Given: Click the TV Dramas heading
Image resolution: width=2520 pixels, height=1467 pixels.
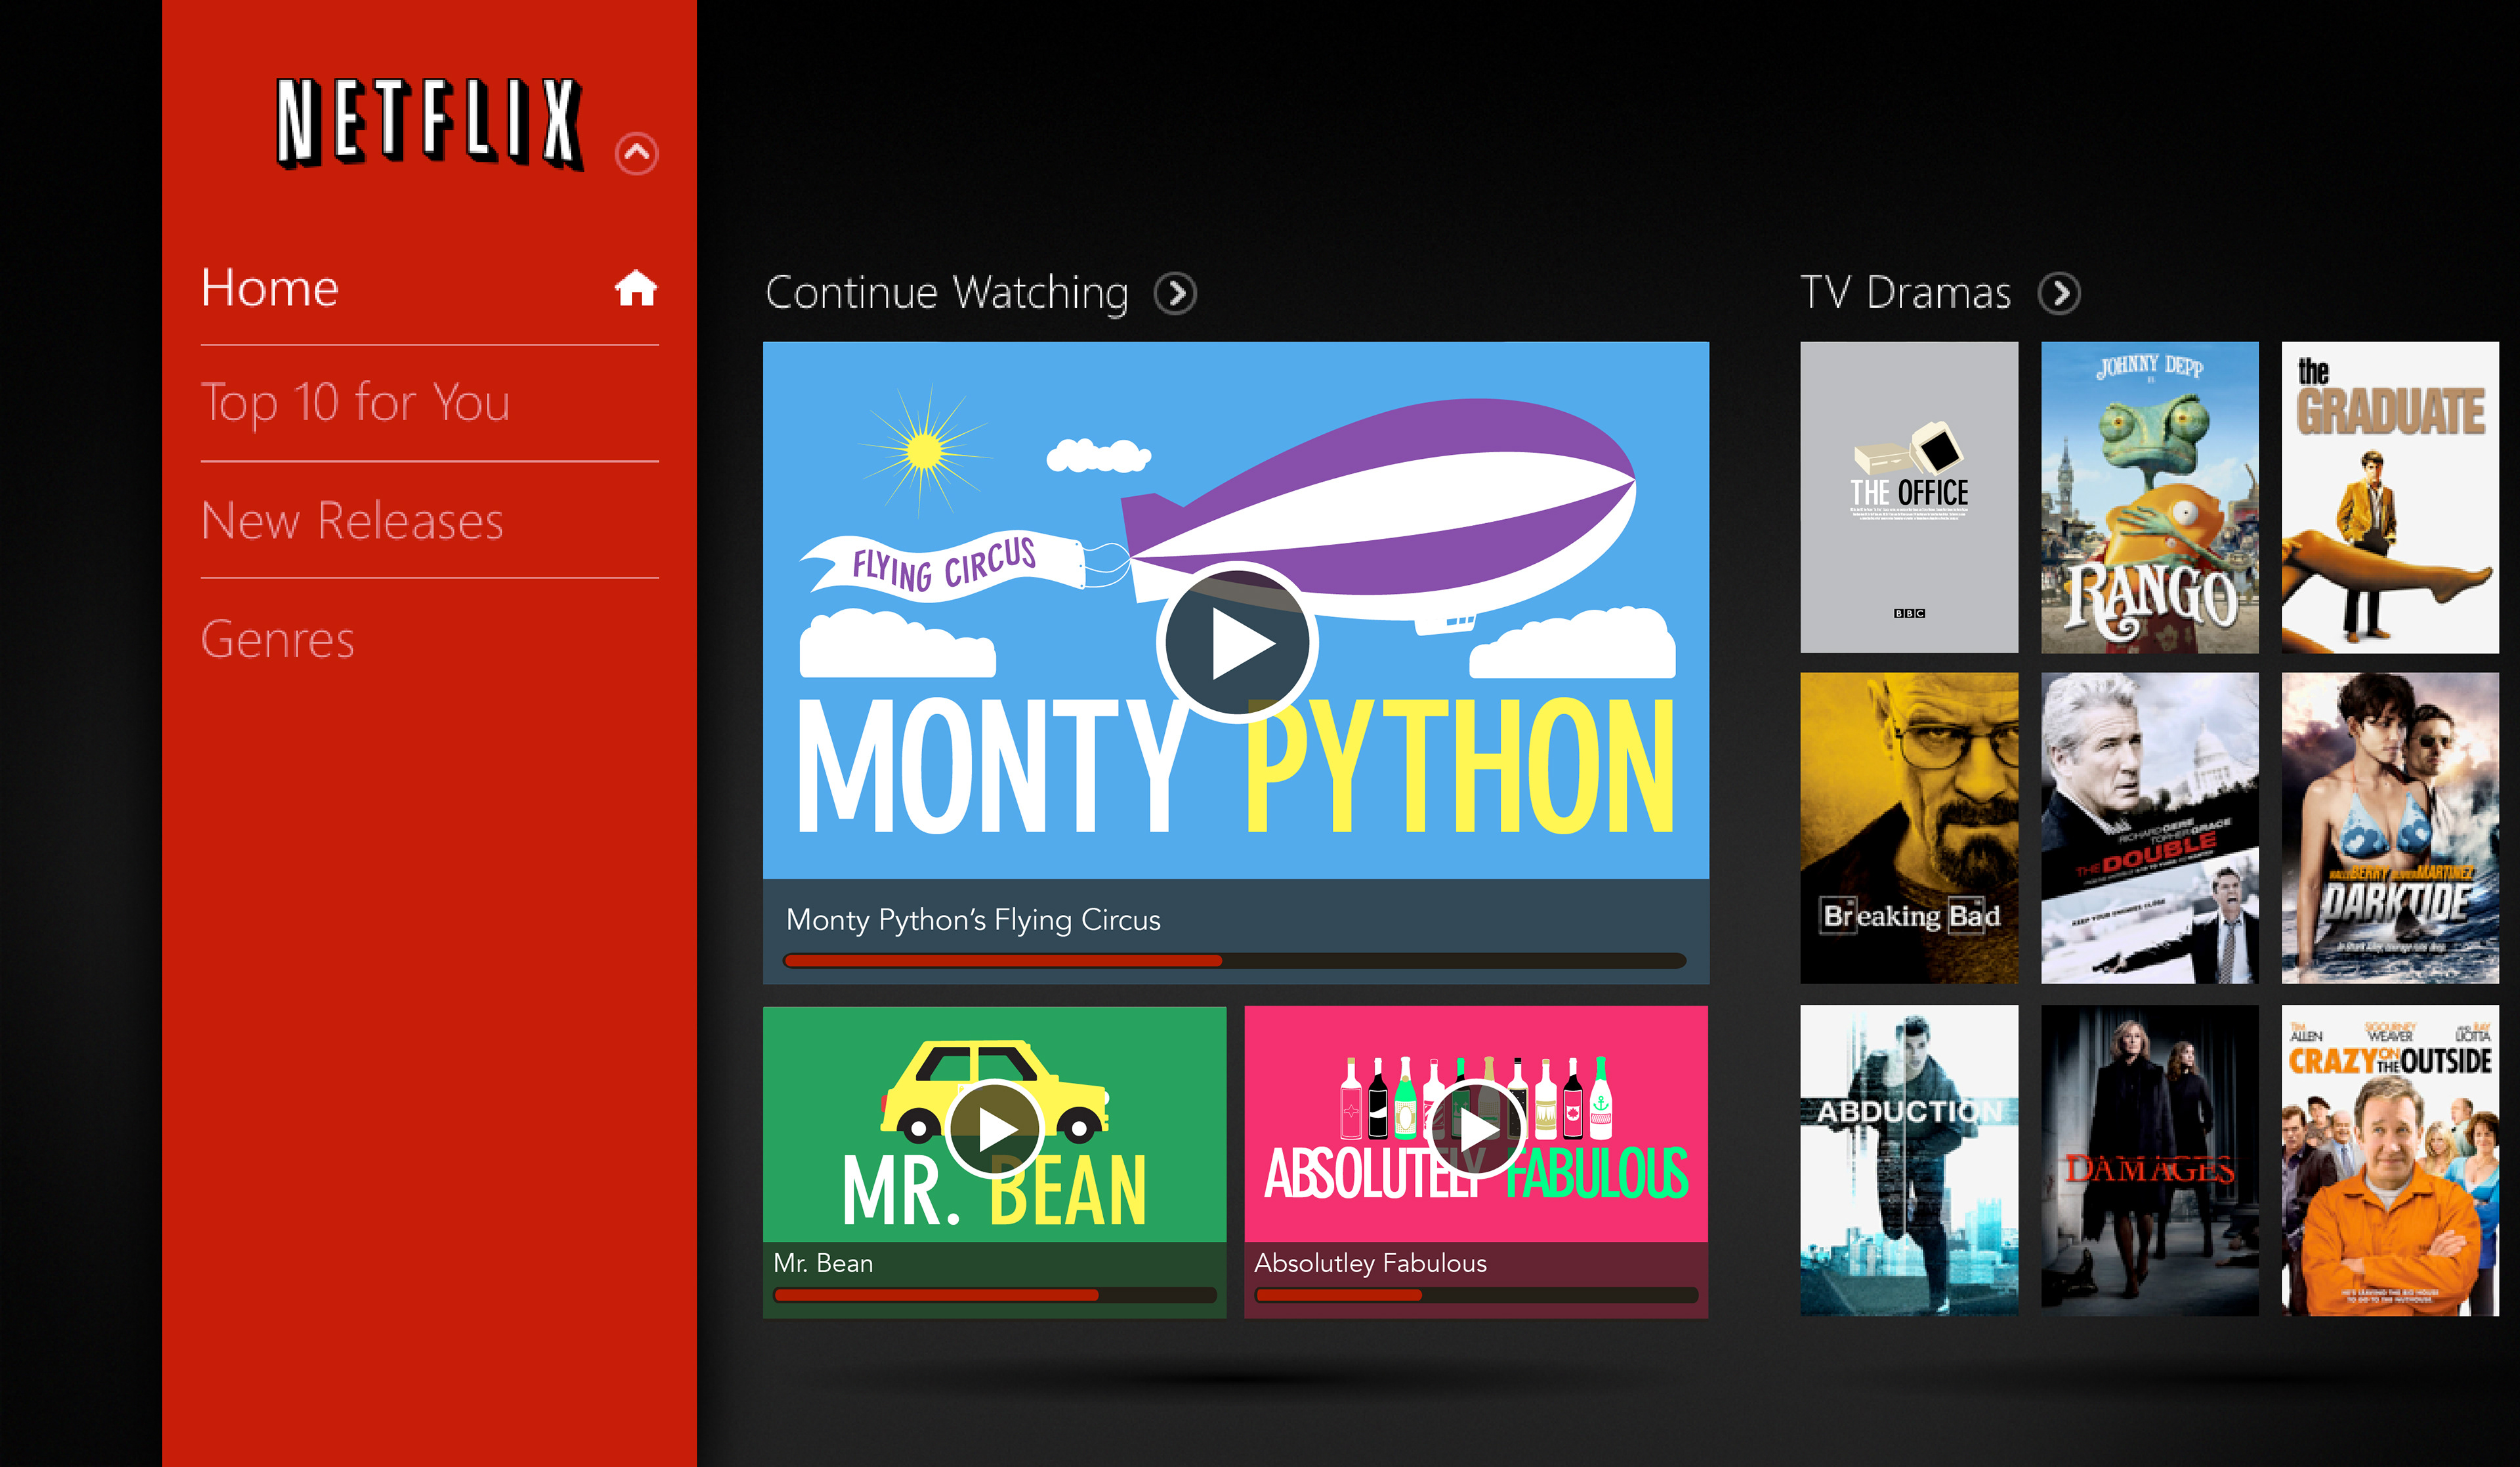Looking at the screenshot, I should tap(1905, 294).
